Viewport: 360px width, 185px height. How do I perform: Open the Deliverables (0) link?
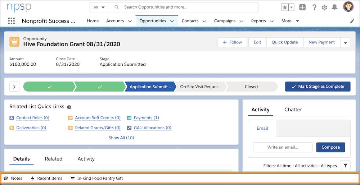tap(31, 128)
